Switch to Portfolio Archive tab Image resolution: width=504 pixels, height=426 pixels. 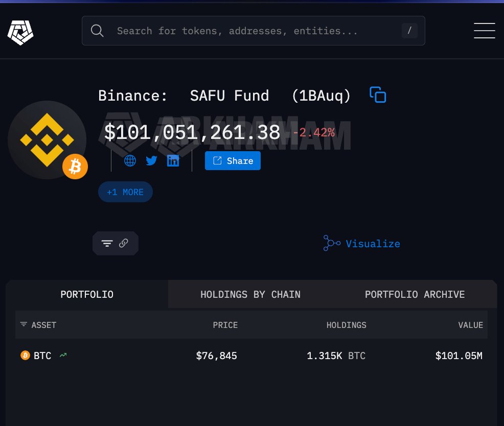coord(415,294)
